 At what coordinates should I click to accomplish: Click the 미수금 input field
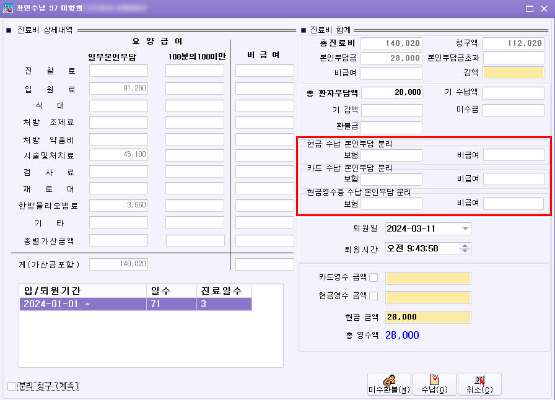coord(513,110)
